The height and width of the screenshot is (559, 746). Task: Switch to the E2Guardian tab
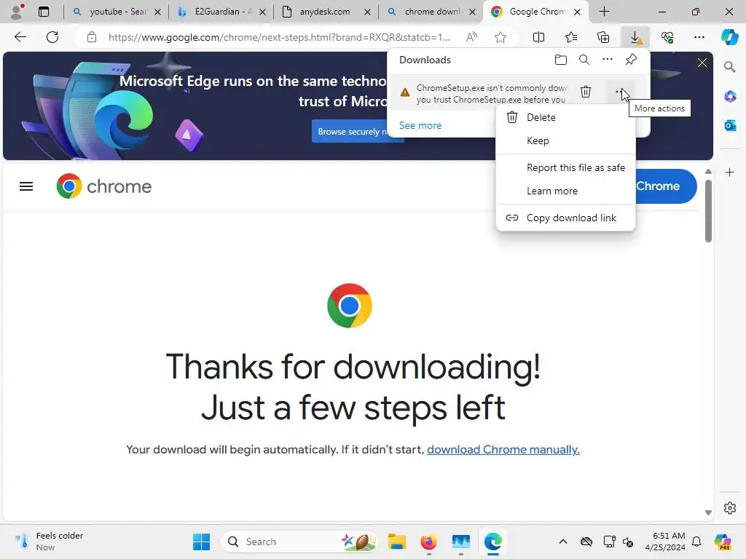(221, 12)
